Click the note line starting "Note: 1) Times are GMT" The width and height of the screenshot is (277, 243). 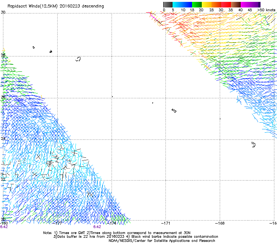coord(117,233)
